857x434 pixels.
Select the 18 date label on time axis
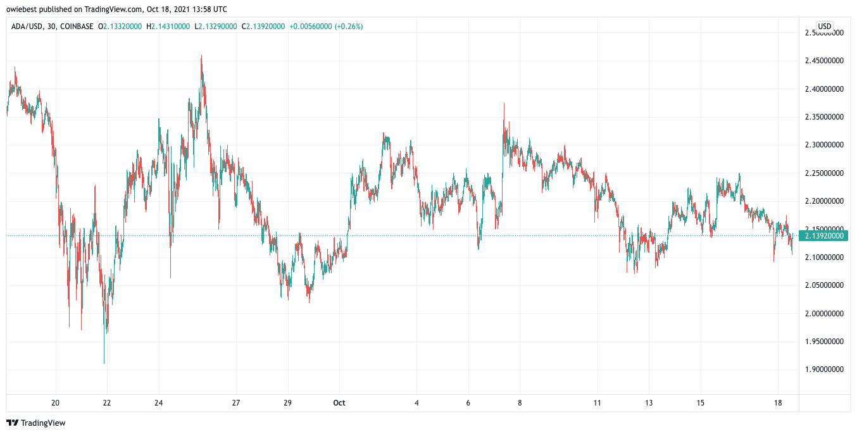(x=778, y=403)
